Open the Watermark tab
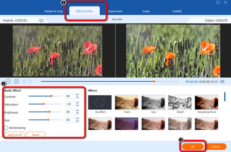The height and width of the screenshot is (152, 231). [x=115, y=11]
